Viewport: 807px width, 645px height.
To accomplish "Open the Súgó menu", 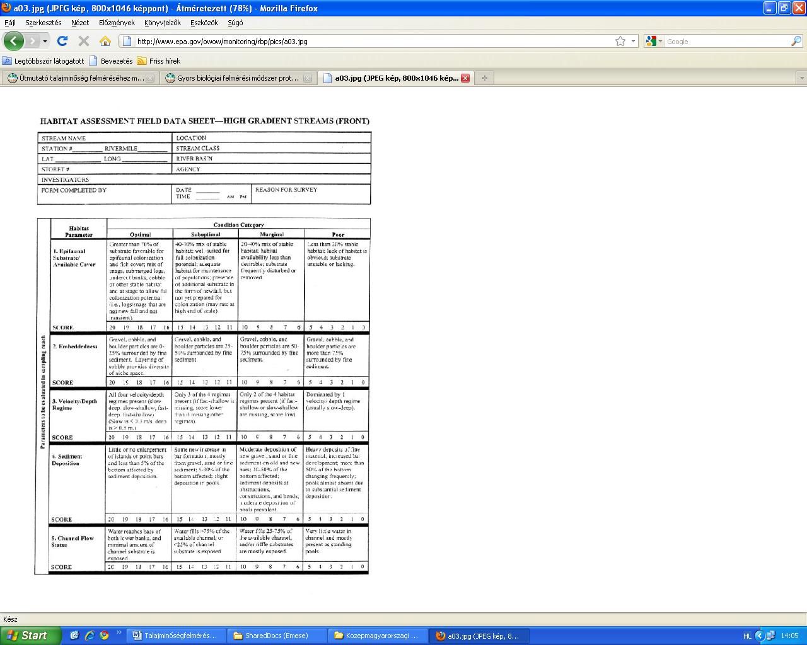I will tap(235, 23).
